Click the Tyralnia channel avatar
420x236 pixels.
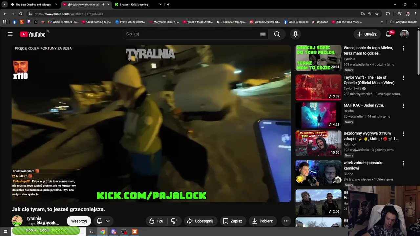tap(17, 221)
